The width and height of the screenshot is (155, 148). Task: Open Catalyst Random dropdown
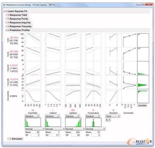[x=52, y=116]
